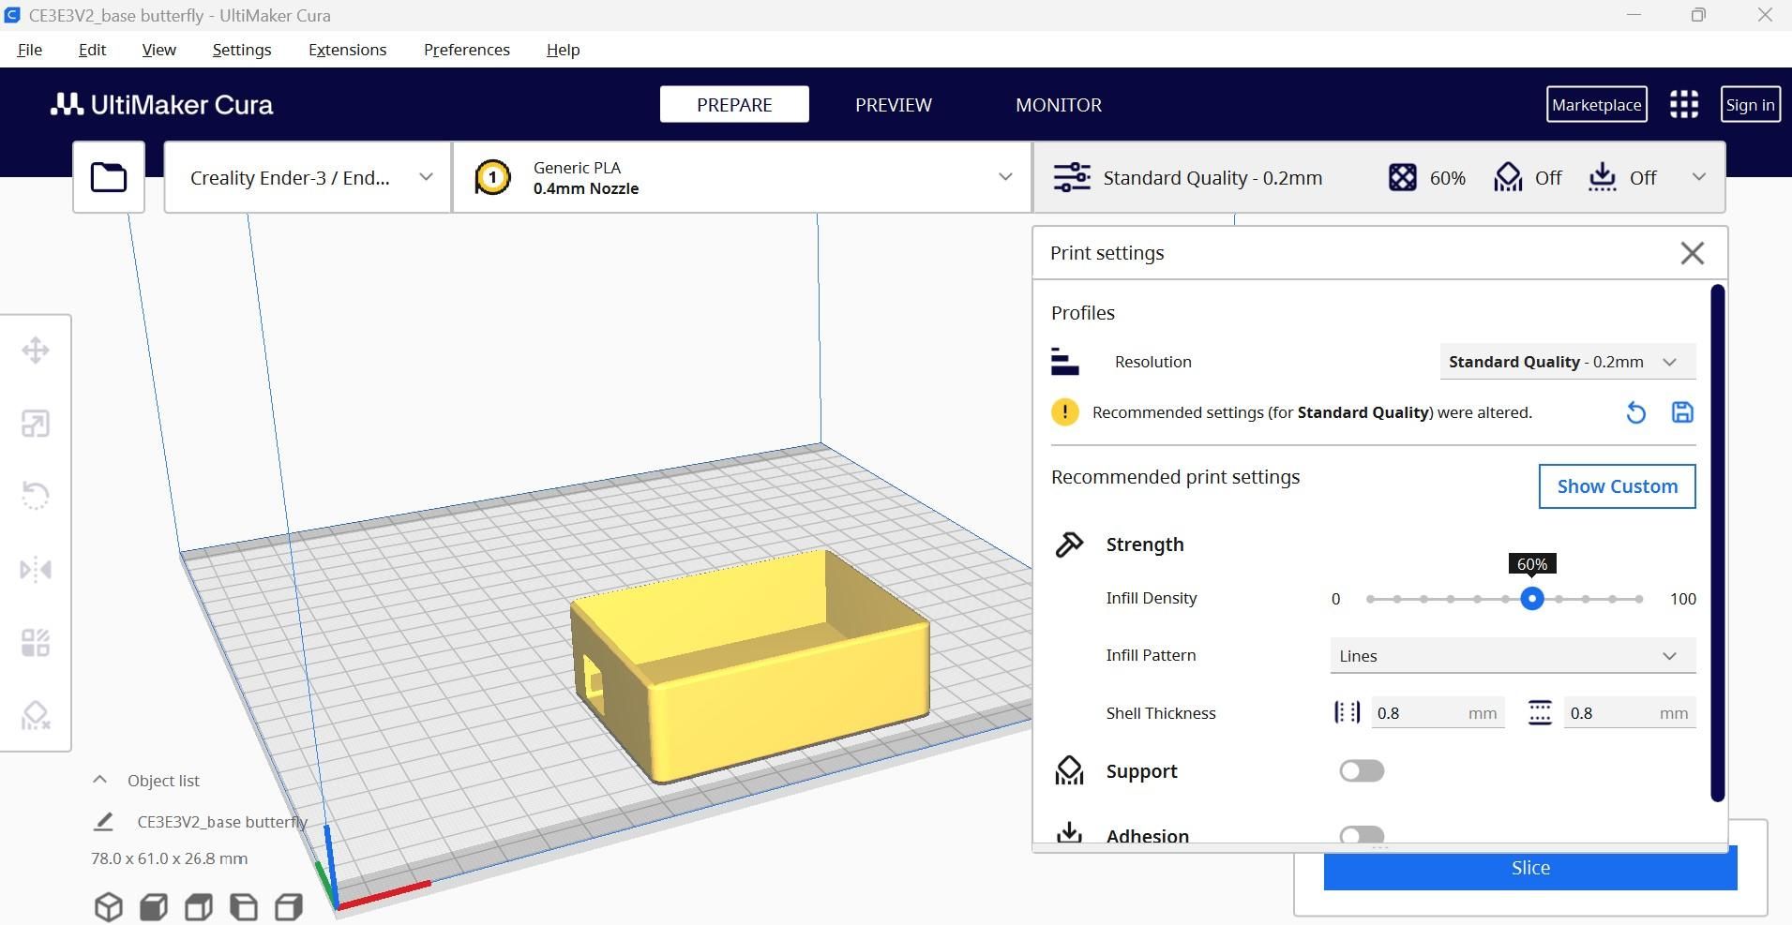1792x925 pixels.
Task: Select the Support Blocker tool
Action: [36, 715]
